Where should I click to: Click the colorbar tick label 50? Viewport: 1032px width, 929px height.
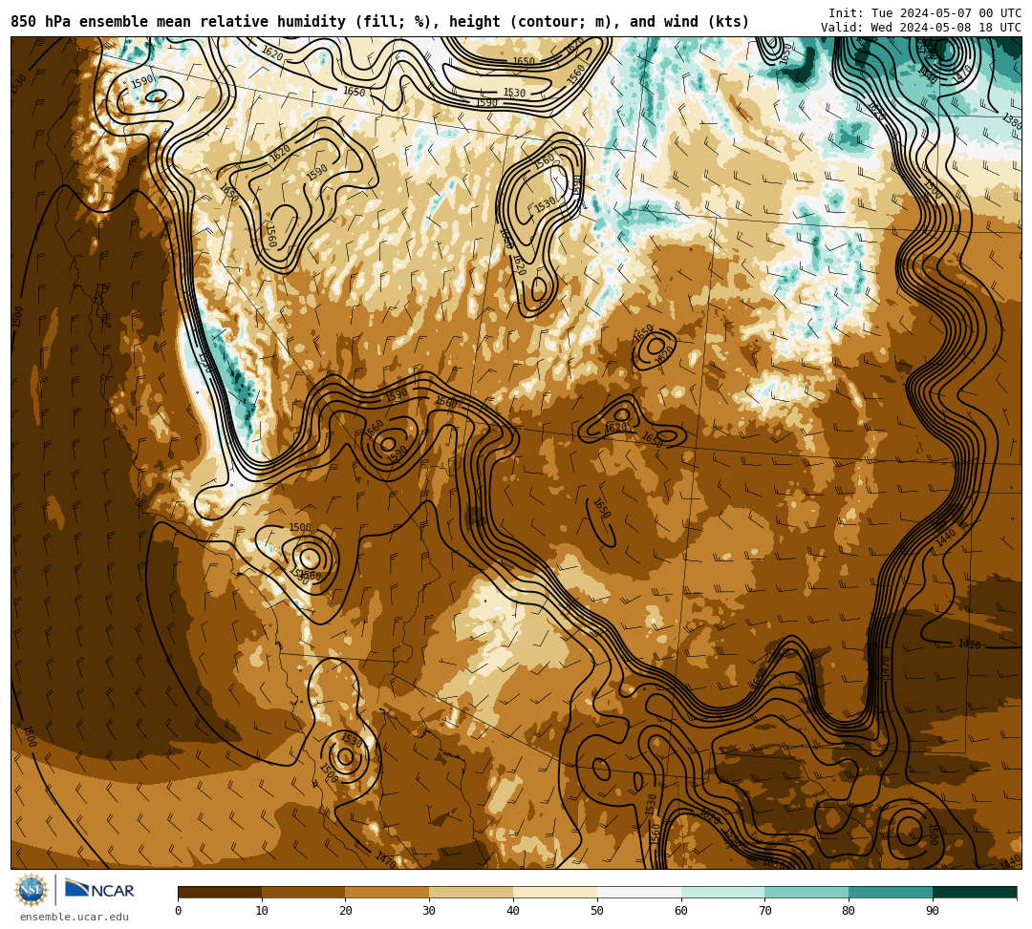(x=597, y=911)
